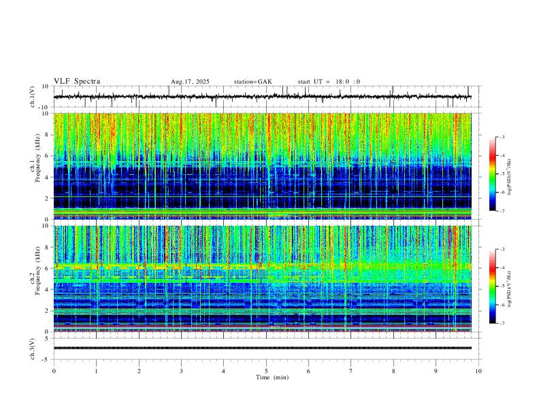Click time axis tick label "10"
This screenshot has width=539, height=416.
pyautogui.click(x=478, y=371)
